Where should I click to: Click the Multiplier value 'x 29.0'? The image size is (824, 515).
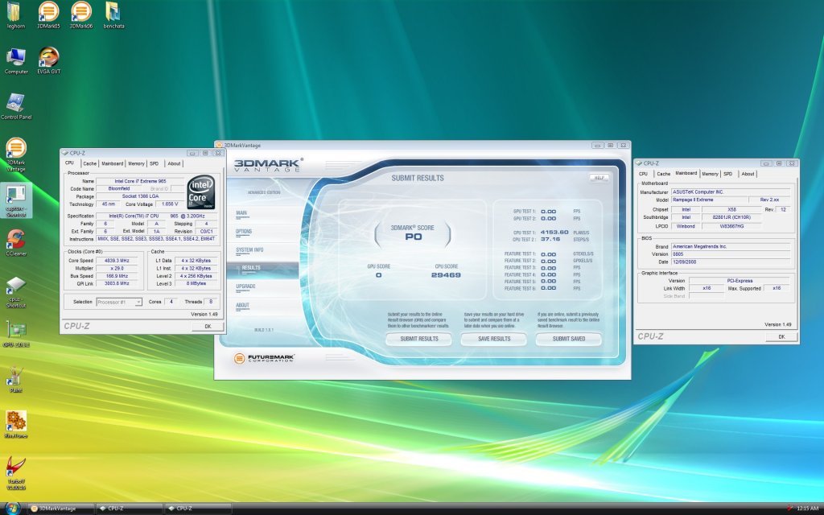point(117,269)
